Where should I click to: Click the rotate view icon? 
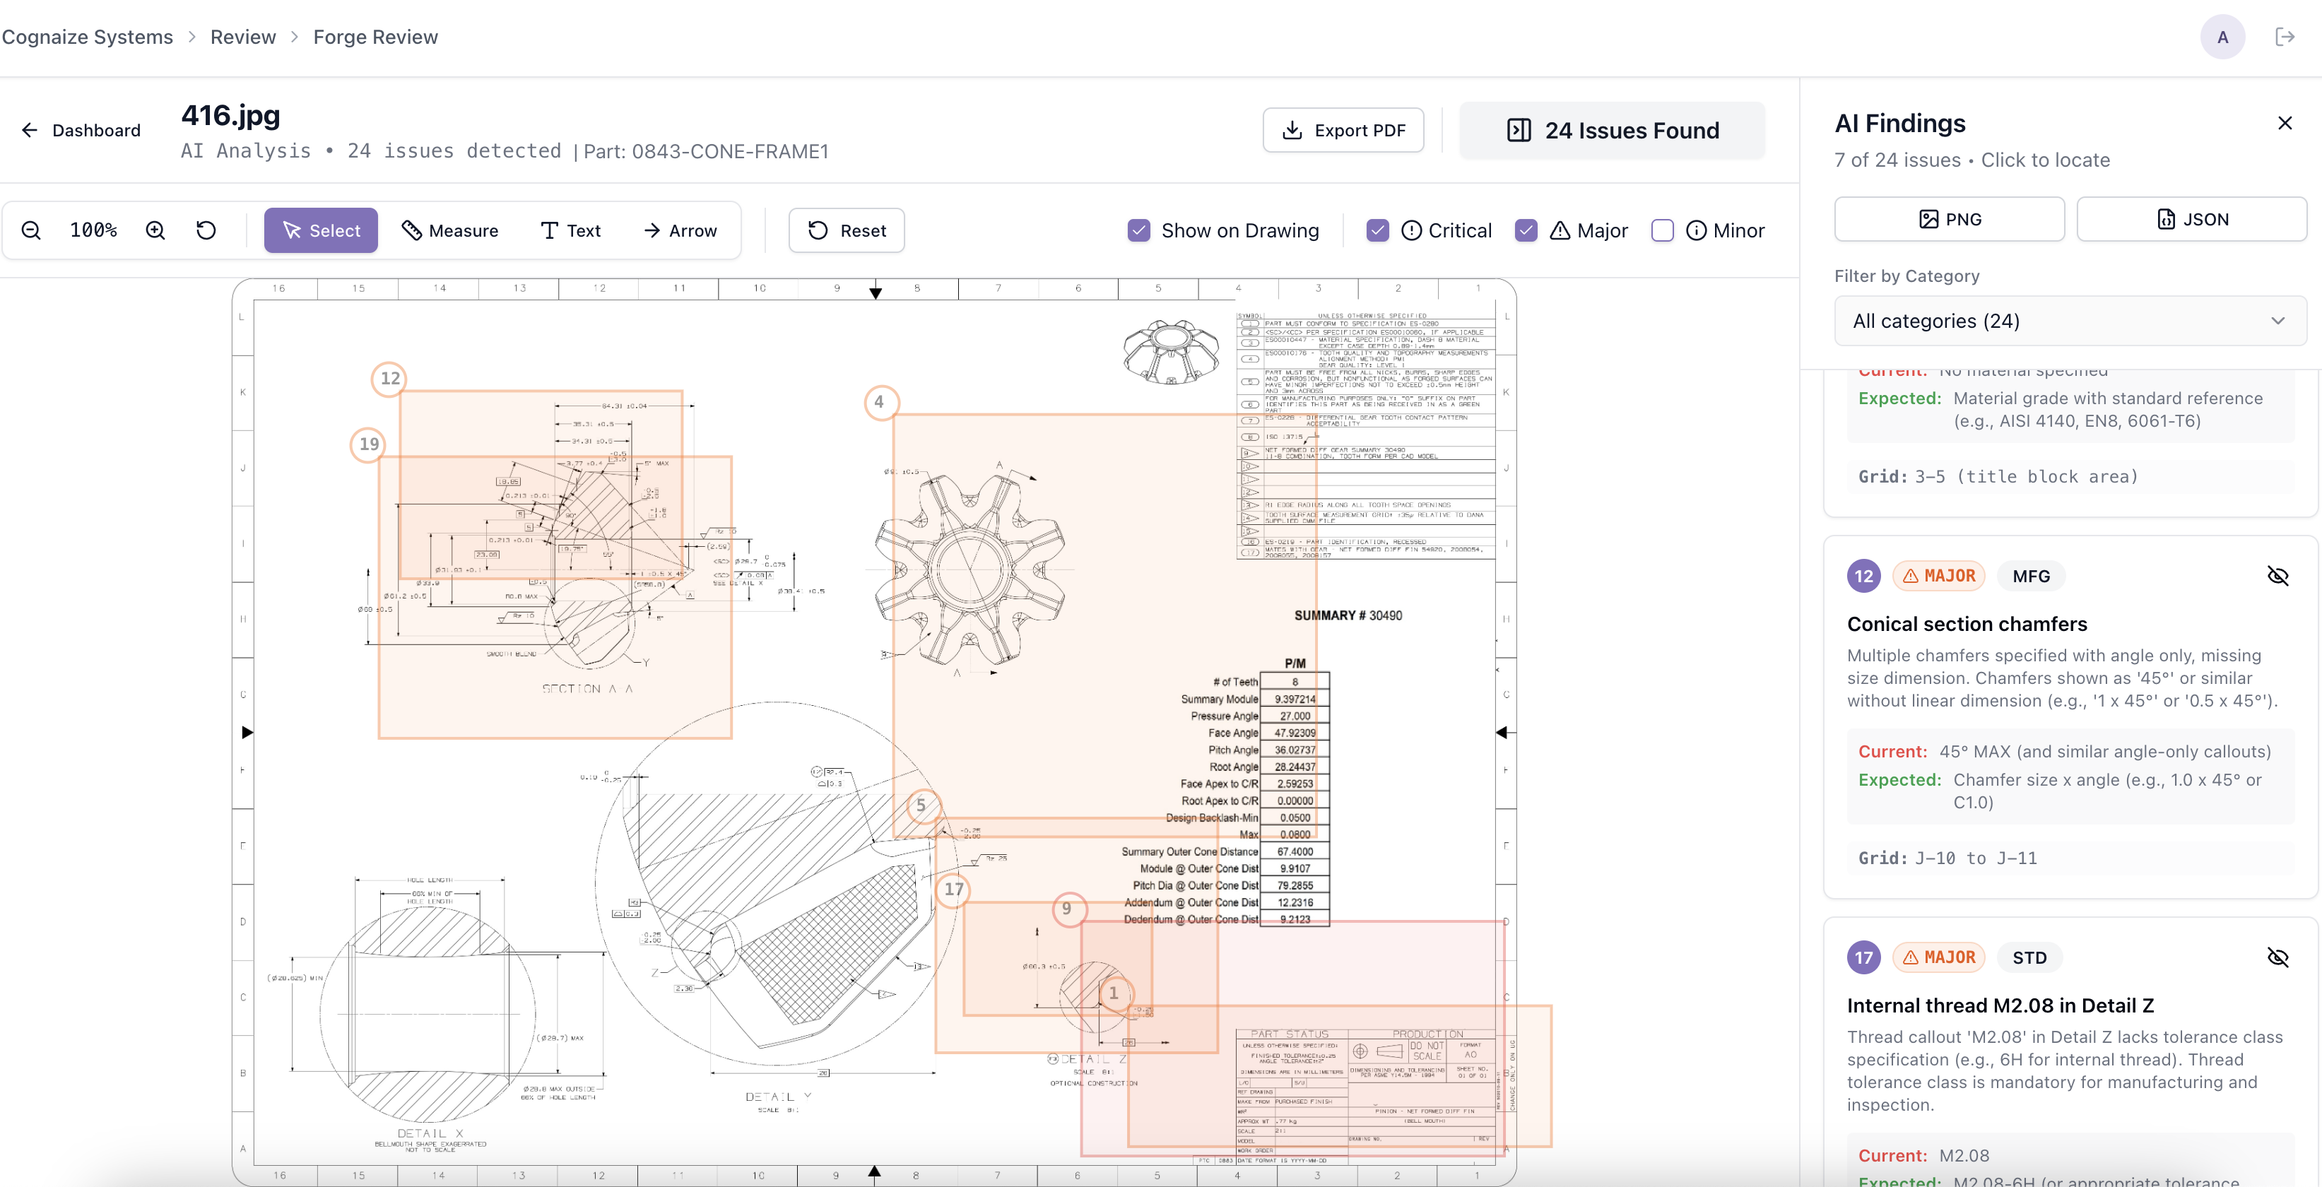(x=206, y=231)
